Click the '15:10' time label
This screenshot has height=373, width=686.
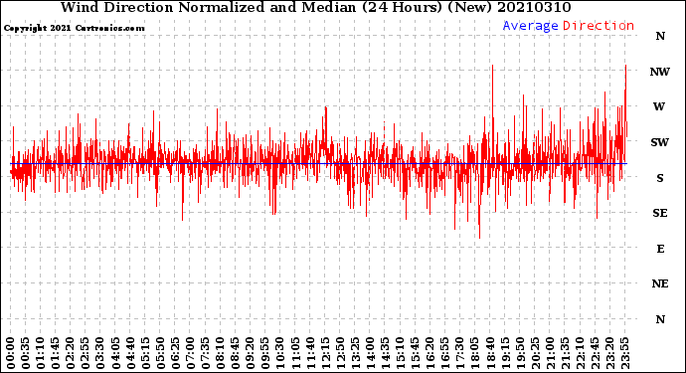click(400, 353)
